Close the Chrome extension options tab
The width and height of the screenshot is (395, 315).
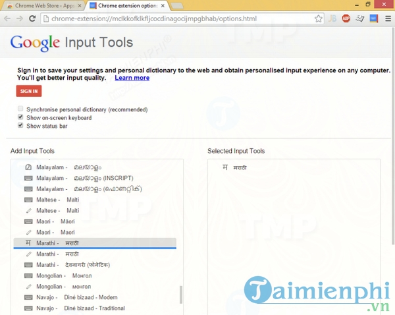coord(163,5)
